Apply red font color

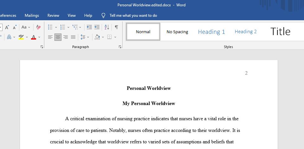(x=34, y=37)
